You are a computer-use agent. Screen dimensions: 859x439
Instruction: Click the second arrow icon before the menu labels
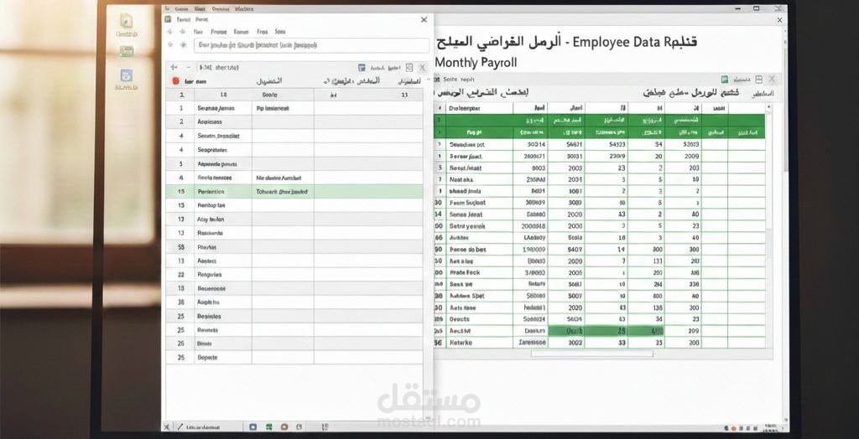[182, 32]
